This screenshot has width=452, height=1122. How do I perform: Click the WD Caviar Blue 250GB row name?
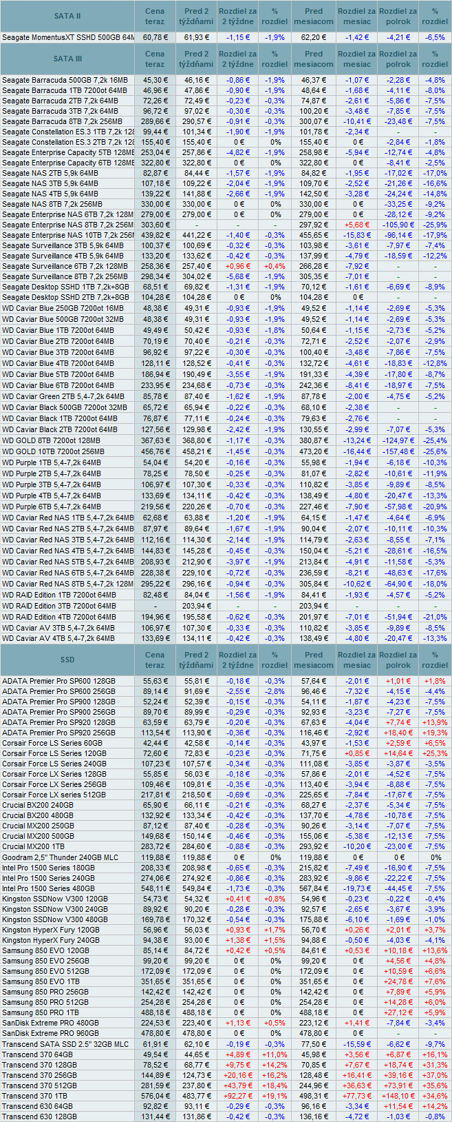coord(63,309)
